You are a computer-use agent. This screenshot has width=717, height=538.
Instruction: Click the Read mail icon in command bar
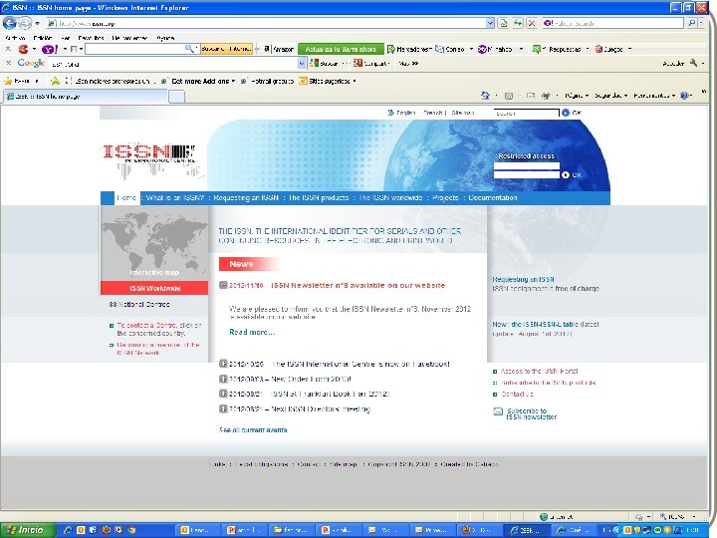click(531, 96)
